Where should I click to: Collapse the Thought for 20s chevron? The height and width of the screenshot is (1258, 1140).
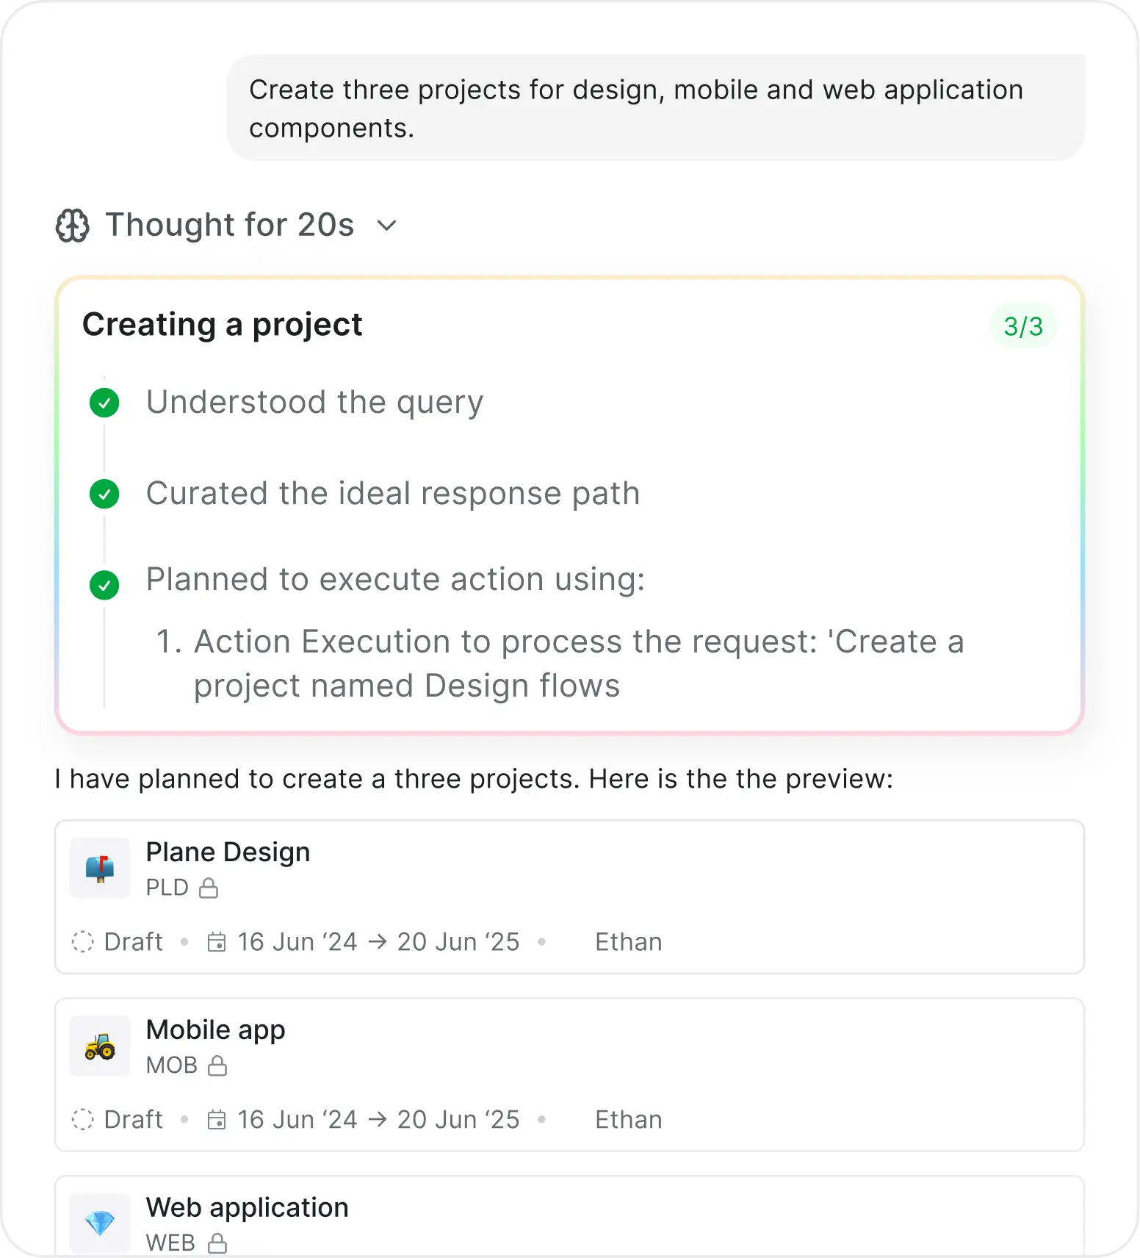point(386,226)
